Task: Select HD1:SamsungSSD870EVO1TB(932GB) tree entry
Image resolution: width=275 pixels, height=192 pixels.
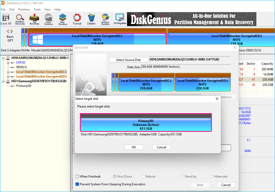Action: click(x=39, y=81)
